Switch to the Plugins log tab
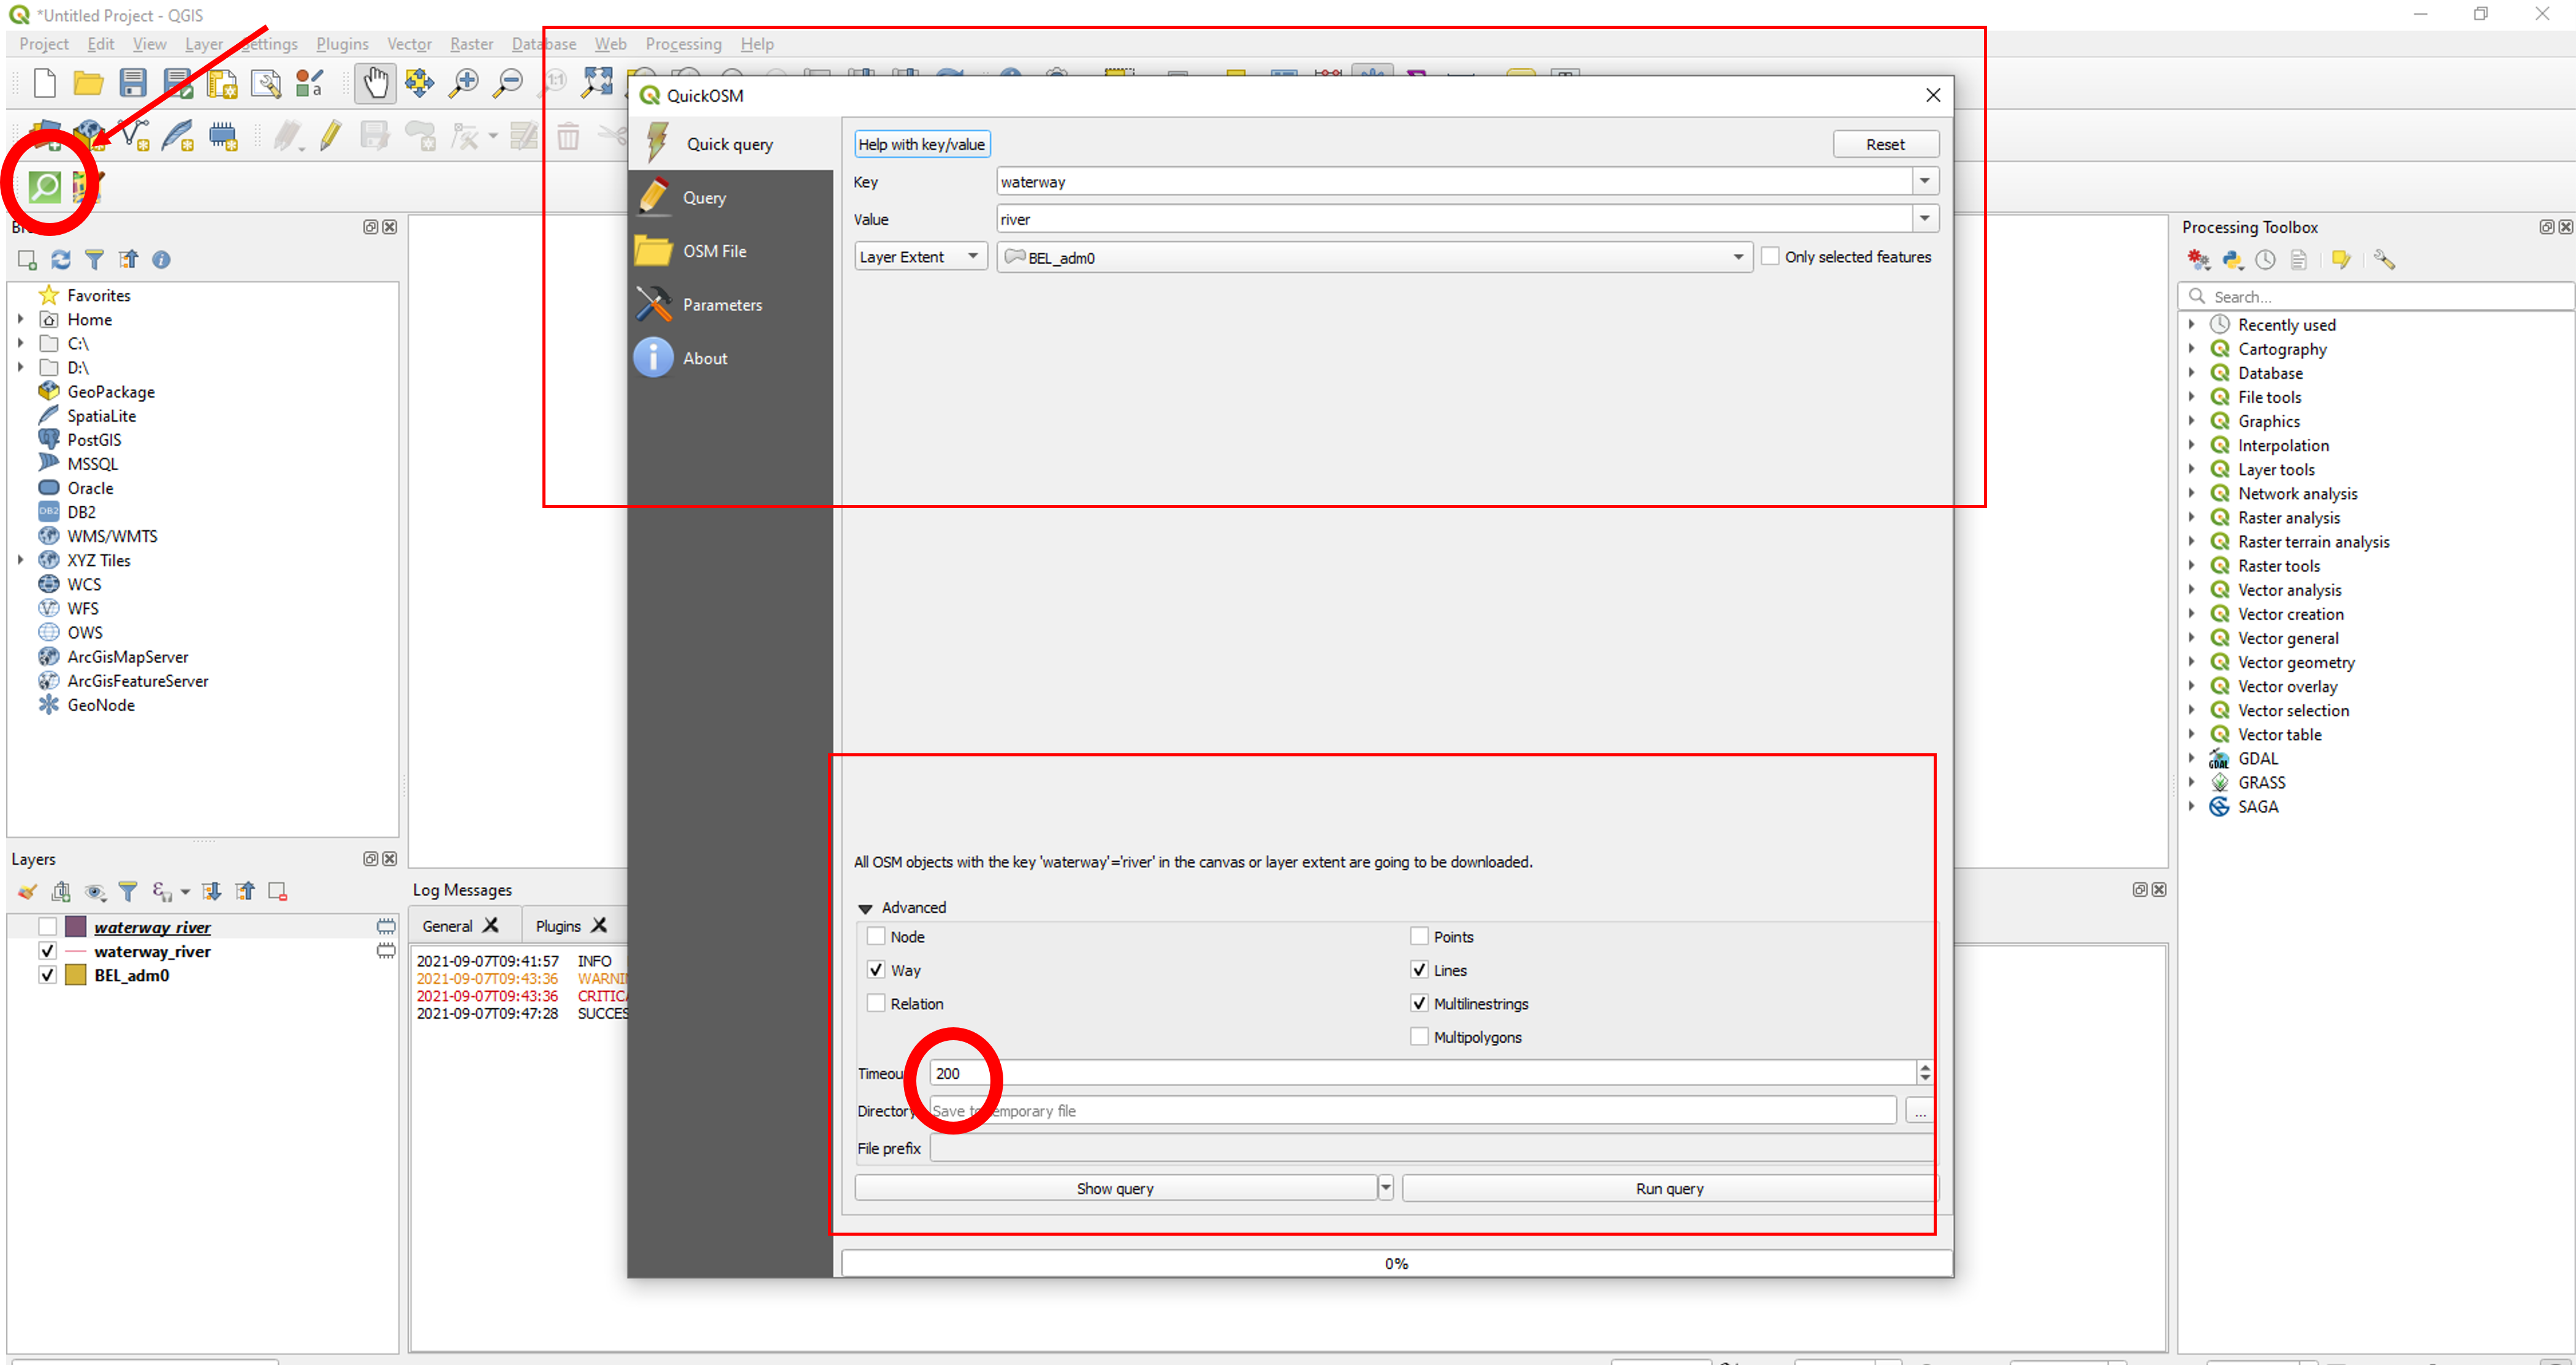The image size is (2576, 1365). tap(558, 925)
